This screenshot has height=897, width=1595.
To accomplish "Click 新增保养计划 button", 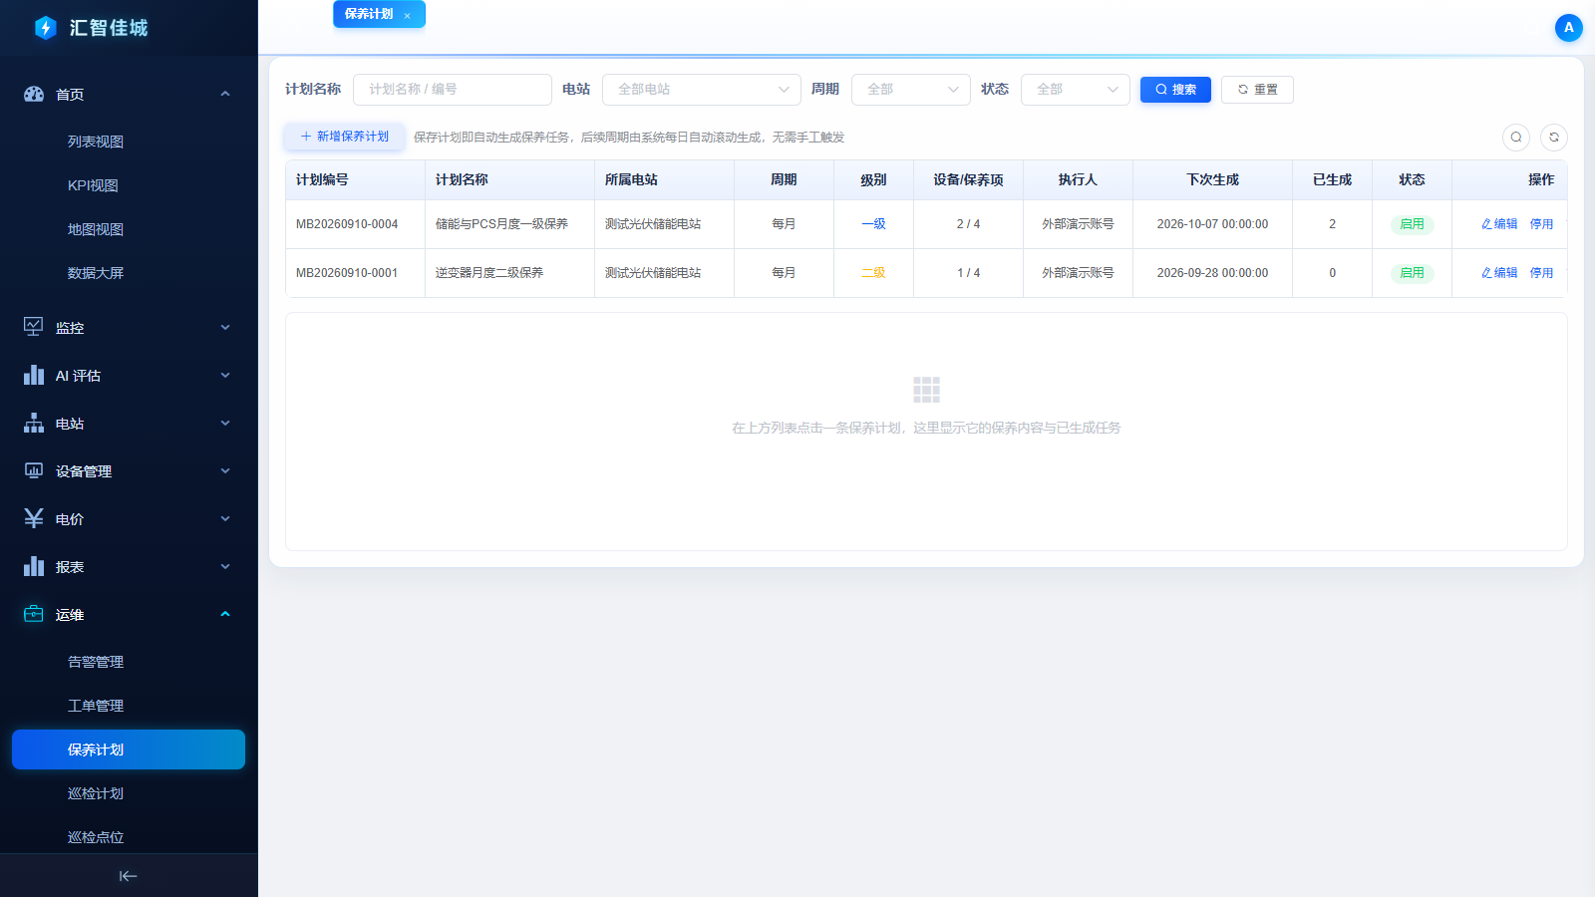I will tap(345, 137).
